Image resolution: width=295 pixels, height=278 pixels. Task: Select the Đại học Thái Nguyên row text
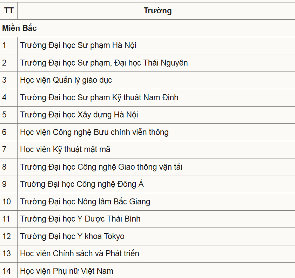point(104,63)
